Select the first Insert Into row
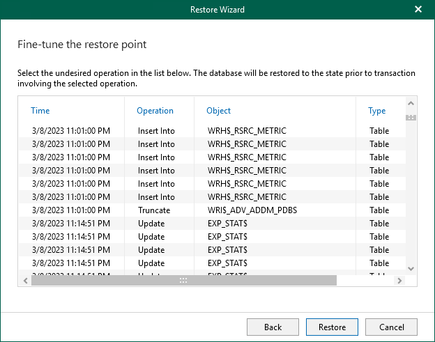Viewport: 435px width, 342px height. click(x=156, y=131)
